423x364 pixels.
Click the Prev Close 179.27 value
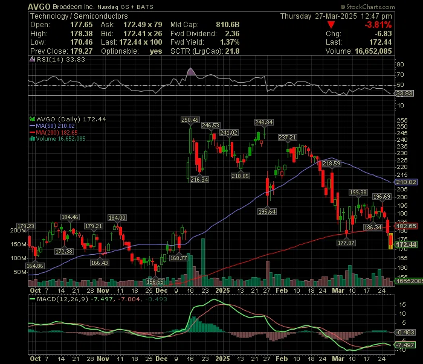[81, 51]
